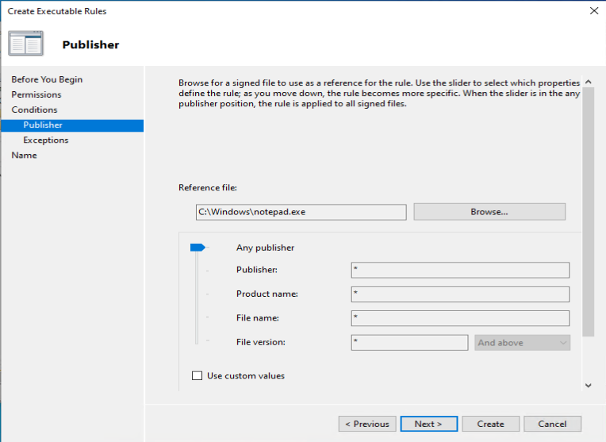
Task: Click the vertical scrollbar thumb
Action: point(589,212)
